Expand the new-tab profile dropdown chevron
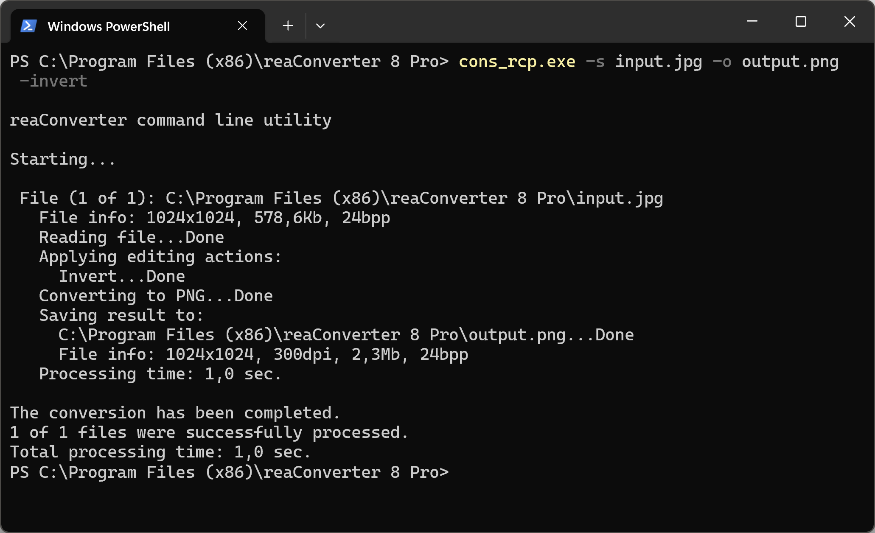 (320, 26)
